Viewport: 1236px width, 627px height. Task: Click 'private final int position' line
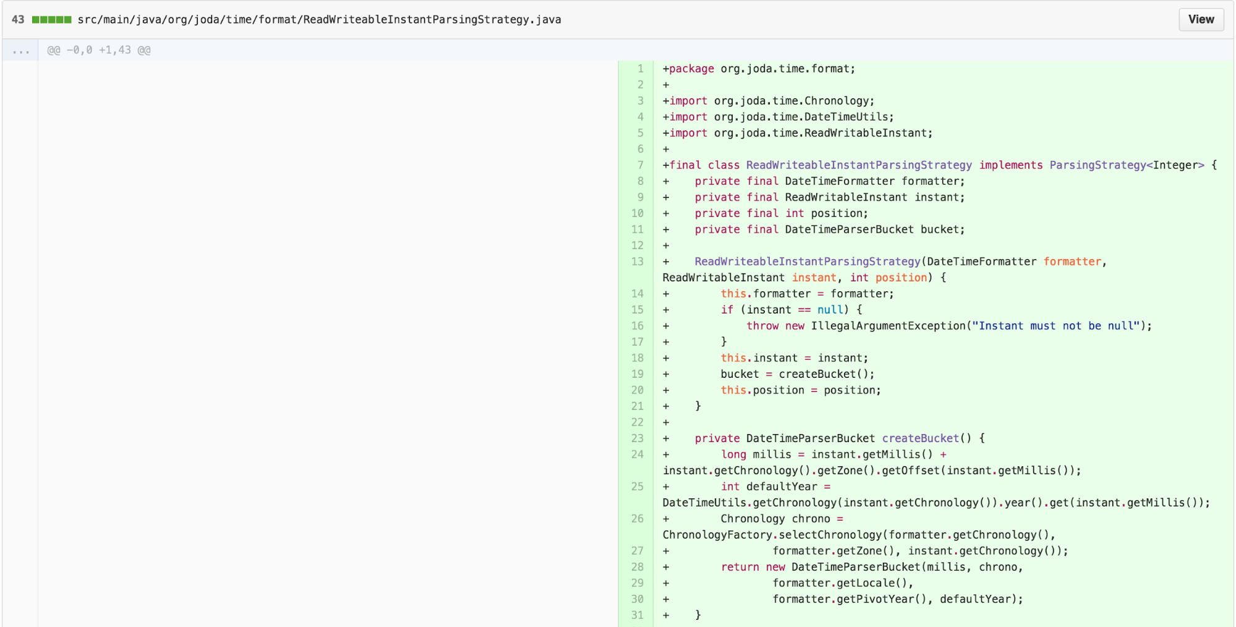click(x=781, y=213)
